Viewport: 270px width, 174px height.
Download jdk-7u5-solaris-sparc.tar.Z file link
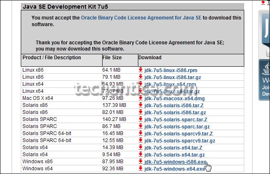click(176, 120)
